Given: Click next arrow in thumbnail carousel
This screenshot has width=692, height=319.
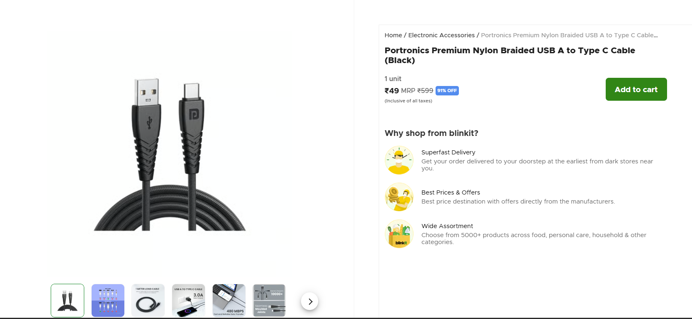Looking at the screenshot, I should click(310, 301).
